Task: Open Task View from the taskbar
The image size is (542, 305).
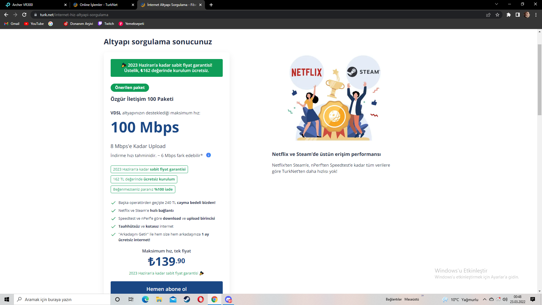Action: click(131, 299)
